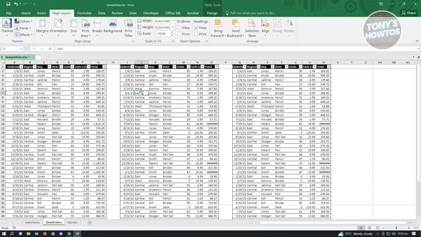Toggle Headings View checkbox
This screenshot has height=237, width=421.
(196, 28)
